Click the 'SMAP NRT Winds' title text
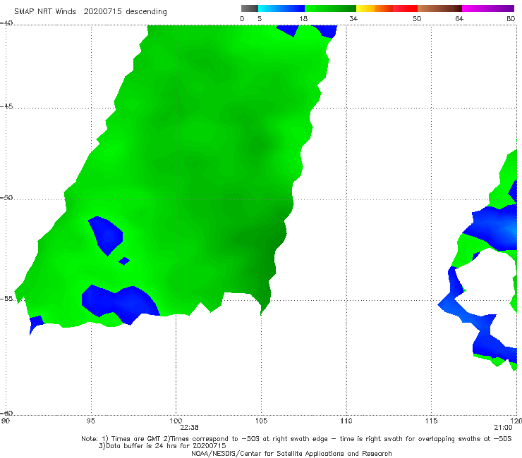The height and width of the screenshot is (458, 522). coord(45,11)
